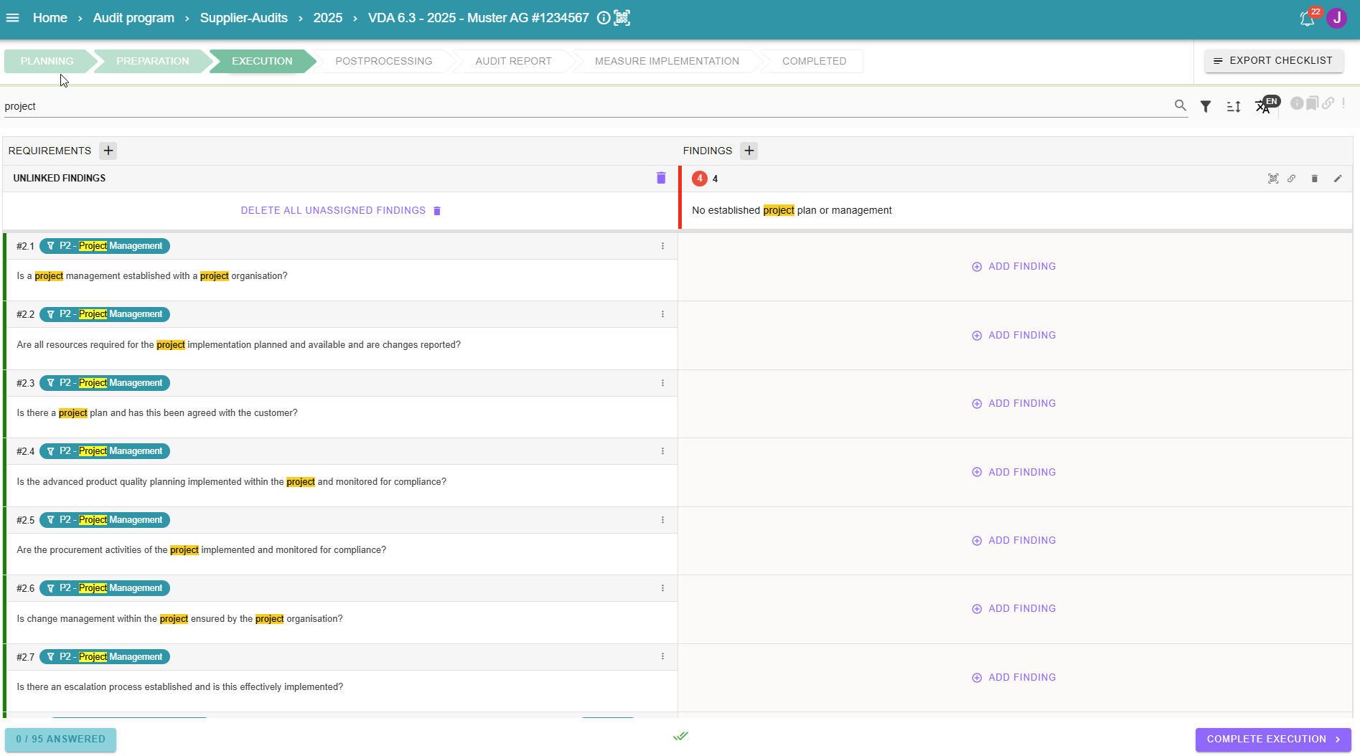This screenshot has width=1360, height=756.
Task: Toggle the double checkmark at the bottom
Action: 680,736
